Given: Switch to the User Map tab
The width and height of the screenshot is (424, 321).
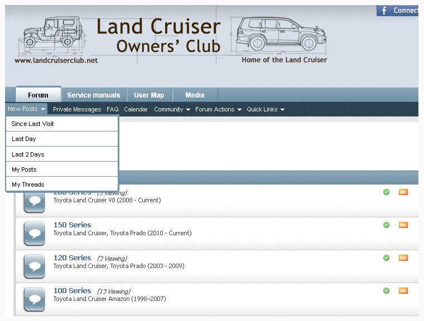Looking at the screenshot, I should tap(149, 95).
